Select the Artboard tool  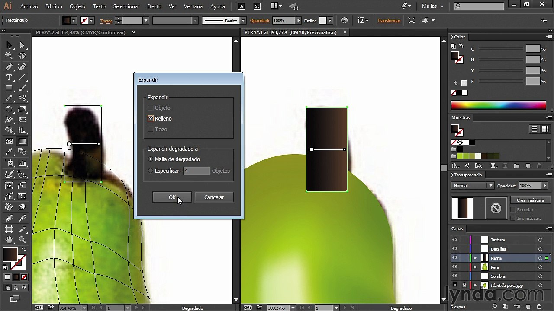pyautogui.click(x=9, y=229)
